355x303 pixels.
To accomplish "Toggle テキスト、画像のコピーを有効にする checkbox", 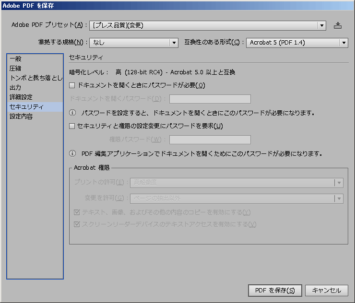I will pos(77,212).
